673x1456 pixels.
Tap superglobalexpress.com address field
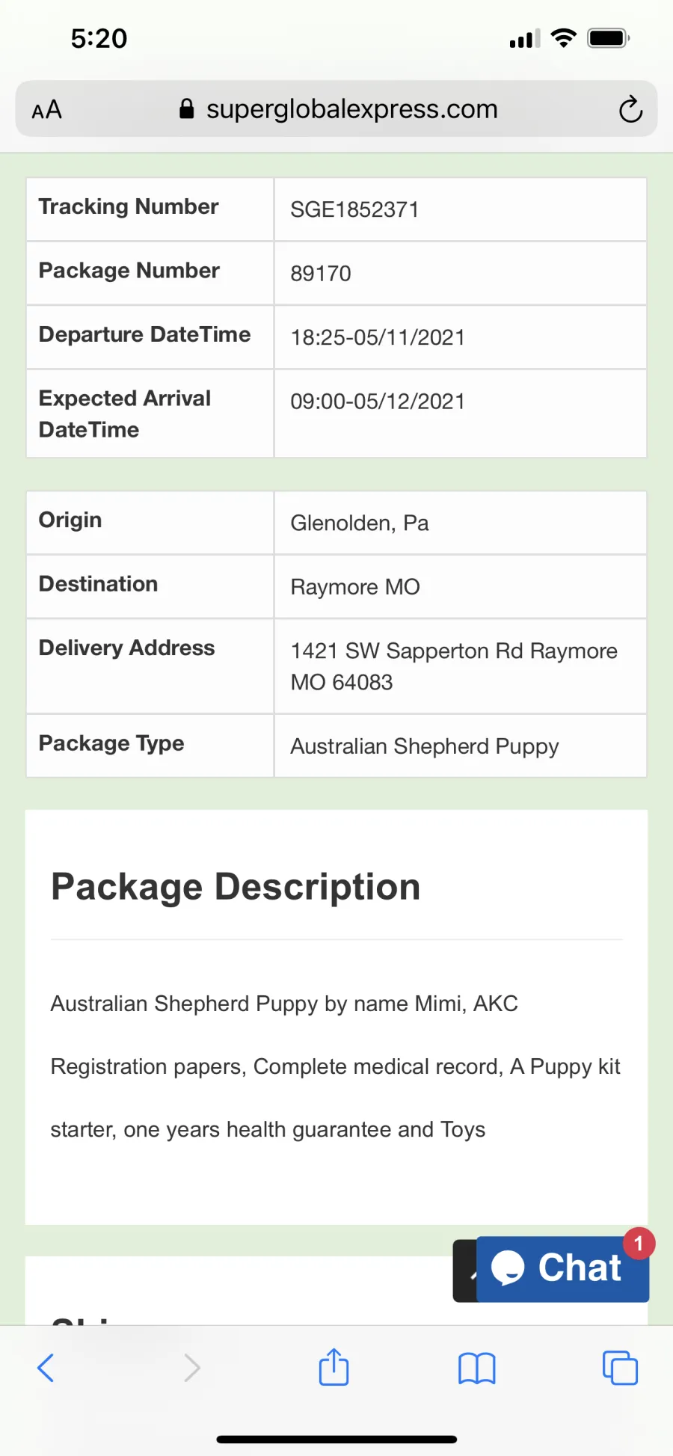click(336, 109)
